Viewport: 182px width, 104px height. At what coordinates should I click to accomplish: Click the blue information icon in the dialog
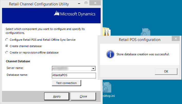[x=110, y=54]
